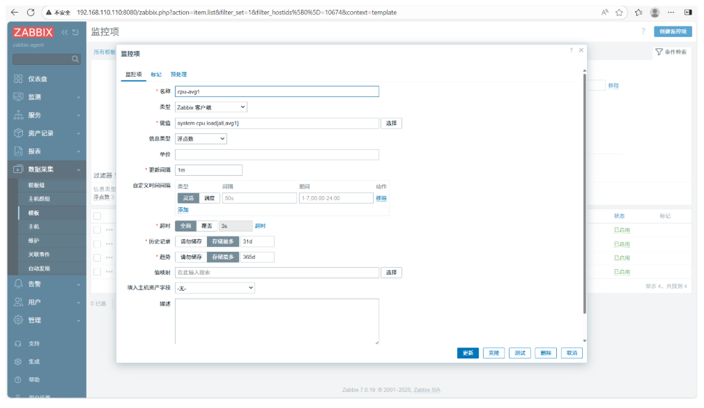The height and width of the screenshot is (408, 704).
Task: Click the 数据采集 data collection icon
Action: [18, 169]
